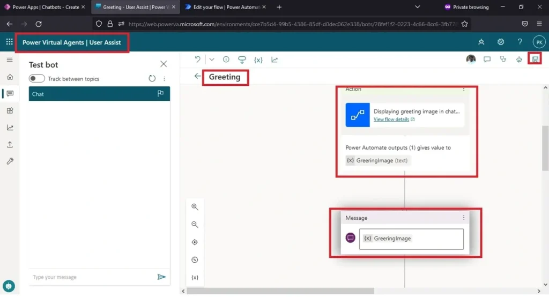Close the Test bot panel
Image resolution: width=549 pixels, height=297 pixels.
[x=164, y=64]
